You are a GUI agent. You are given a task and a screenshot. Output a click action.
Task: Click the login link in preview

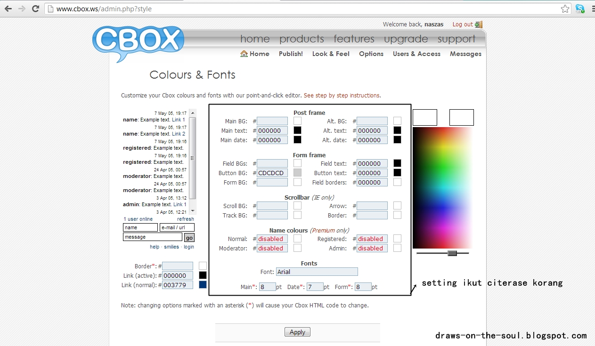[189, 247]
